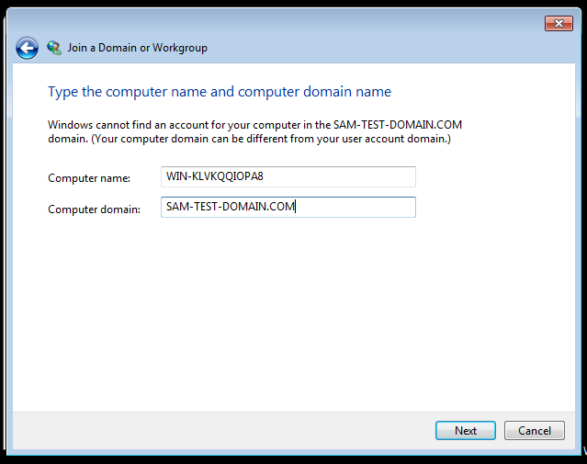Viewport: 587px width, 464px height.
Task: Proceed with the Next button
Action: [466, 430]
